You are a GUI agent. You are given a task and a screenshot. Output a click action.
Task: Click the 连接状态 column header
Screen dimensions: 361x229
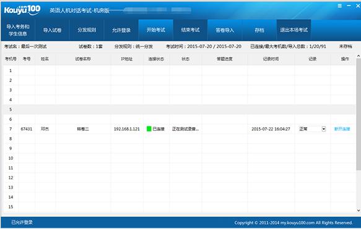[156, 59]
